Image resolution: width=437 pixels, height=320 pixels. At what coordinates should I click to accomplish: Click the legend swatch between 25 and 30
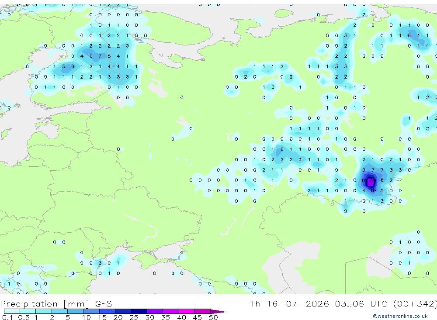[x=139, y=311]
